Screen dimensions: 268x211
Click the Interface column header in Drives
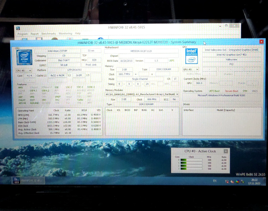tap(188, 110)
